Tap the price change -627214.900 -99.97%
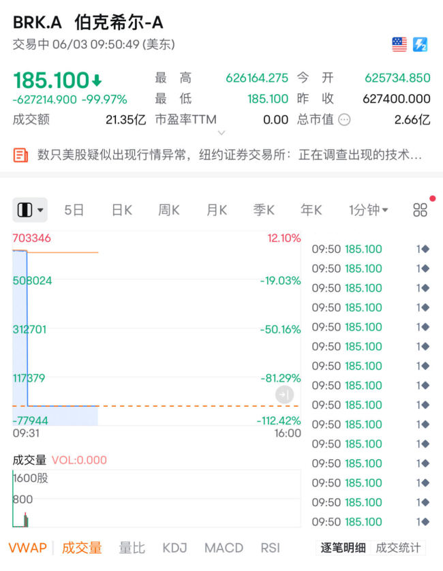Screen dimensions: 443x571 click(70, 99)
